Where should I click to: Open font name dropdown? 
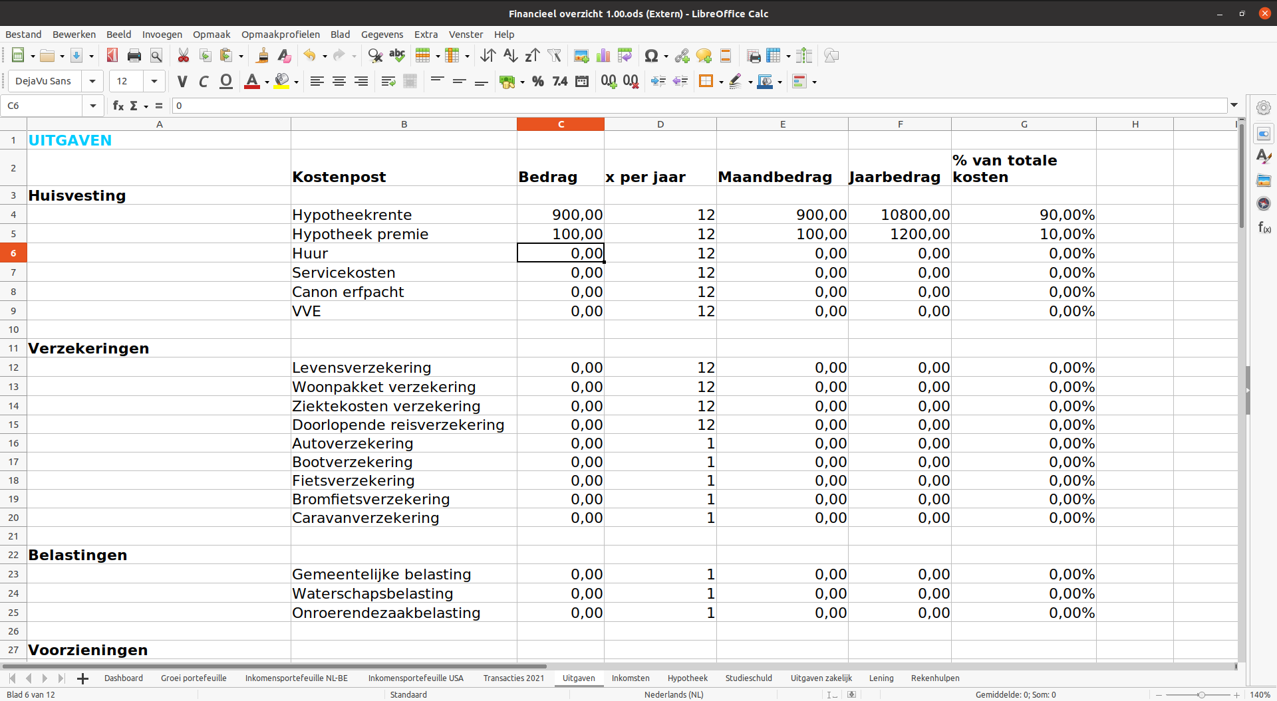click(92, 81)
